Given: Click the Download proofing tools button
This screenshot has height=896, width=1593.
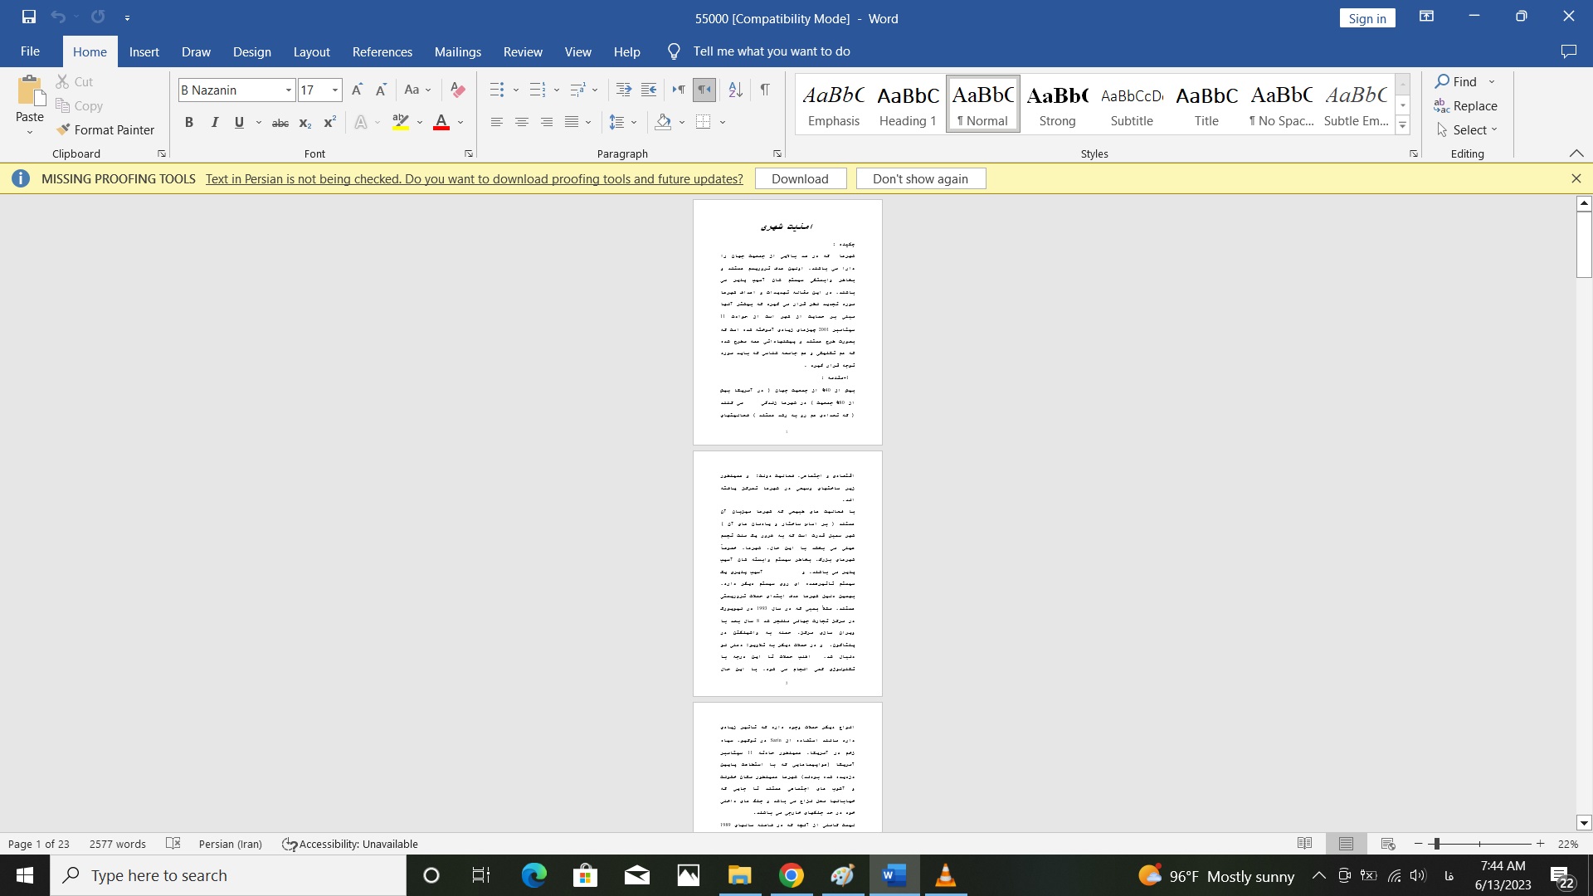Looking at the screenshot, I should point(800,178).
